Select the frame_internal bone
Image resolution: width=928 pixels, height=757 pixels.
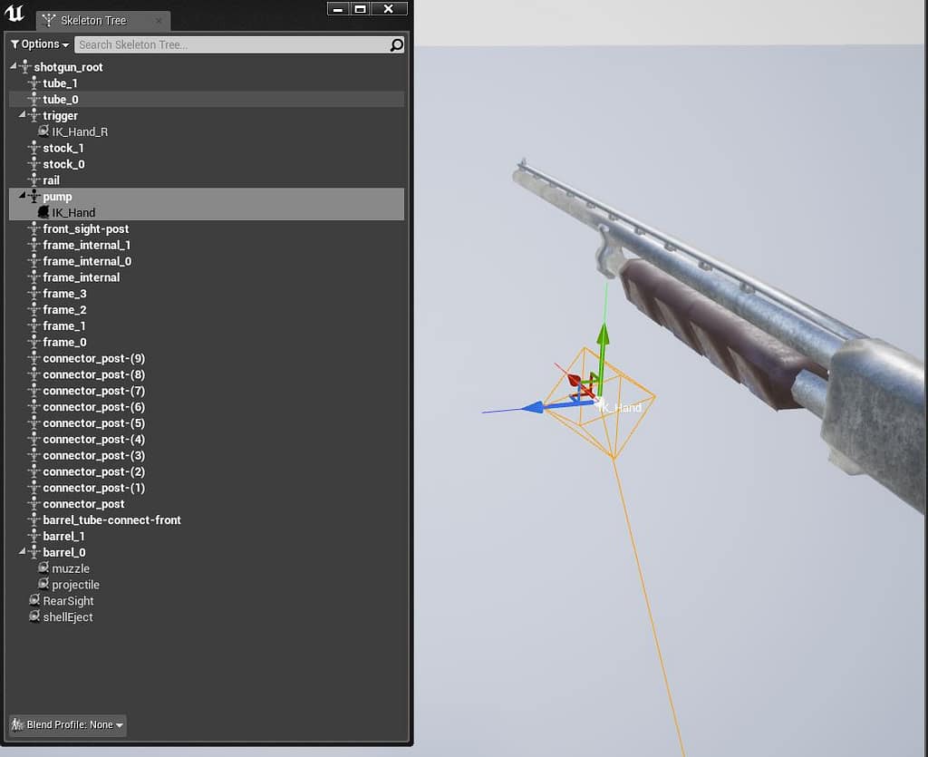point(81,277)
